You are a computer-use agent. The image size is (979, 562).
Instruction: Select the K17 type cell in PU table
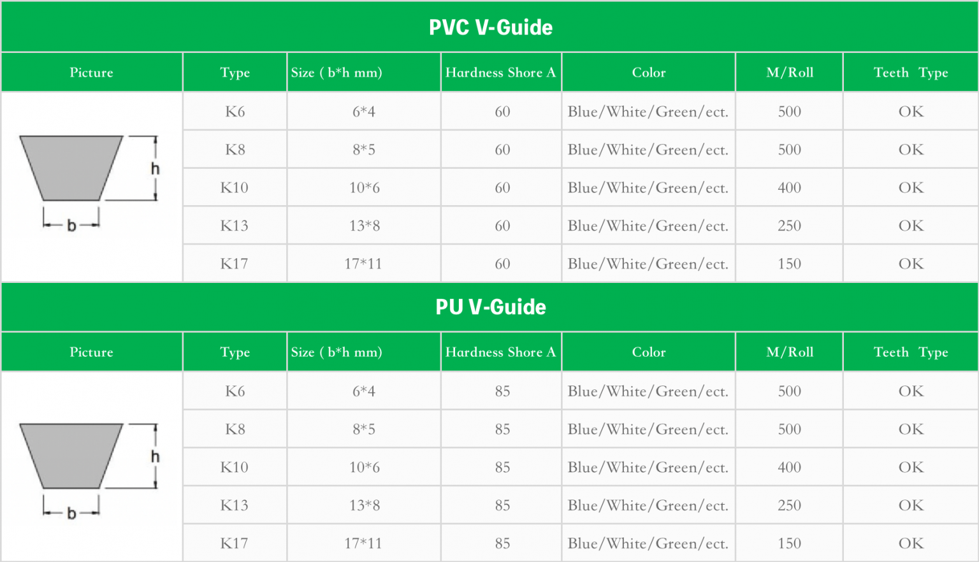tap(235, 544)
